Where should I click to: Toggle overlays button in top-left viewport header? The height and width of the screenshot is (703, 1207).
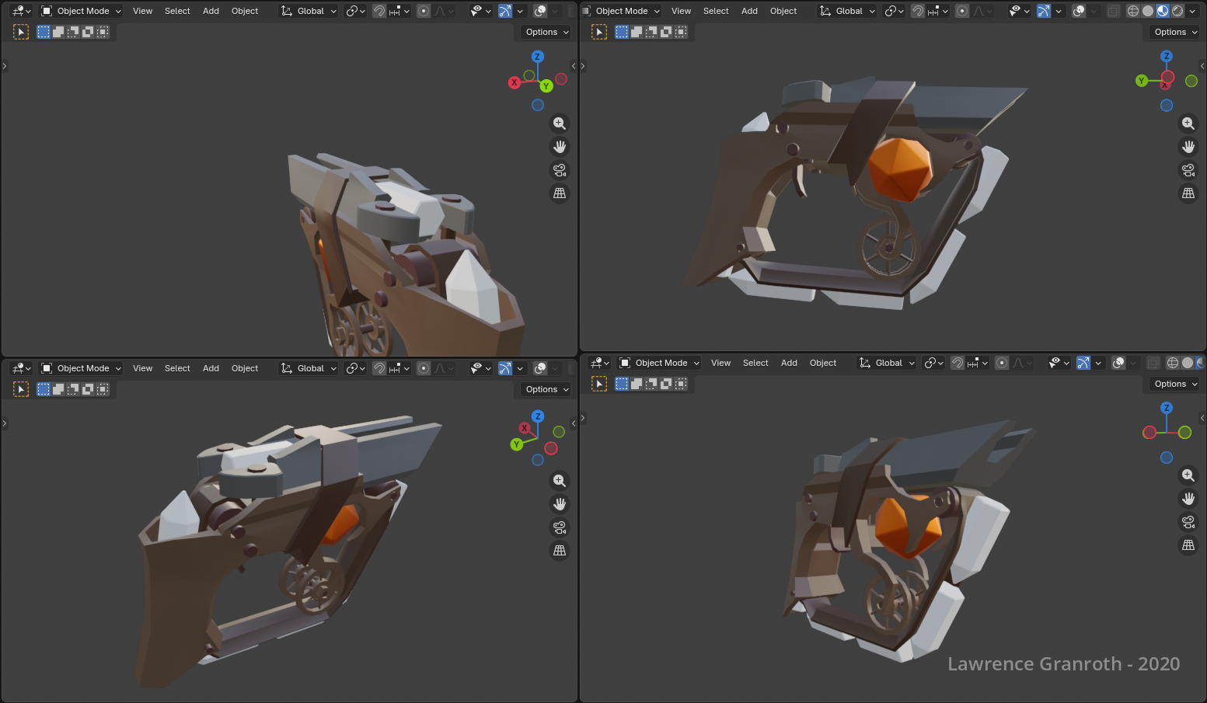pos(540,11)
